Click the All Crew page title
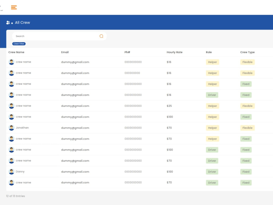Screen dimensions: 273x205 pos(22,22)
